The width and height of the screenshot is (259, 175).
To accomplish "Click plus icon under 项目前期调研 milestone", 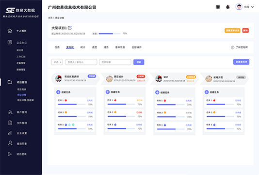I will click(x=58, y=92).
